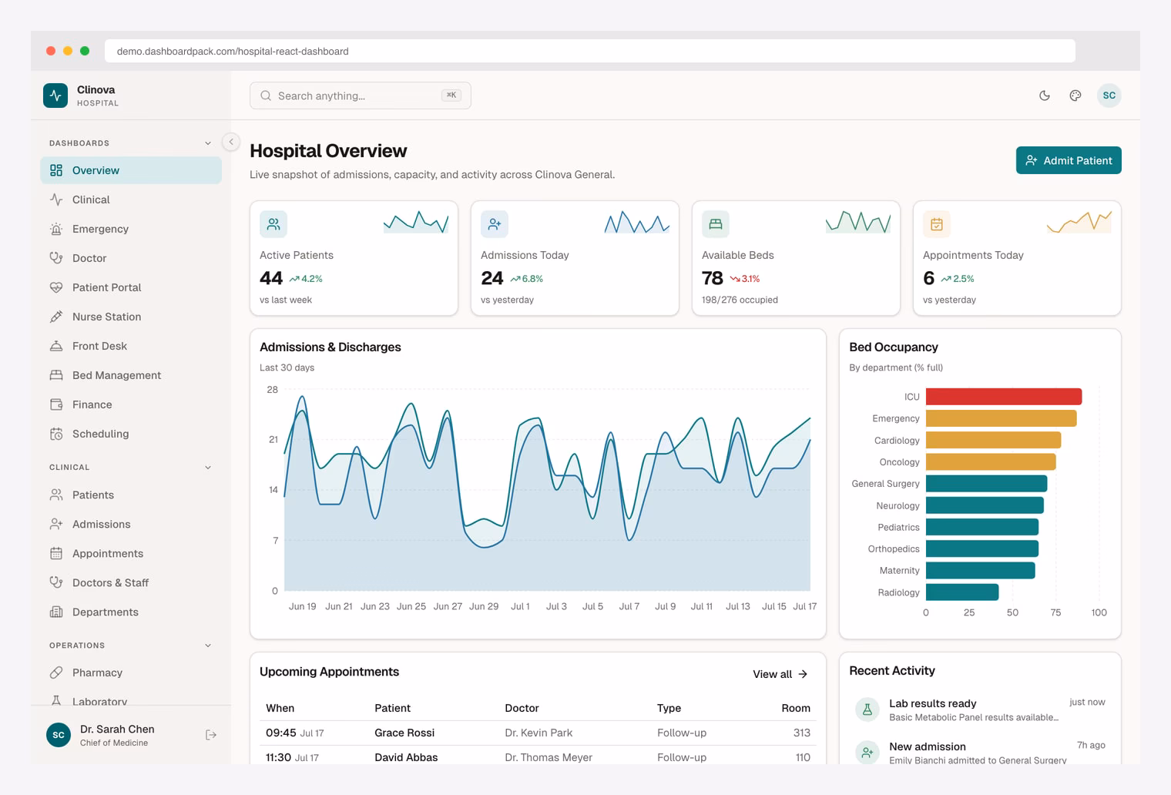Open the Emergency dashboard
This screenshot has width=1171, height=795.
click(131, 229)
